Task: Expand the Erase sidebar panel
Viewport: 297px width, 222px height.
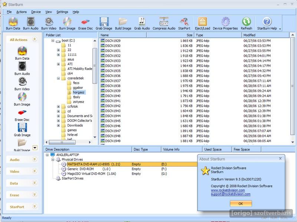Action: click(35, 195)
